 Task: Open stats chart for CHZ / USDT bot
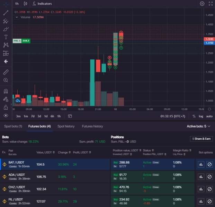pyautogui.click(x=201, y=189)
